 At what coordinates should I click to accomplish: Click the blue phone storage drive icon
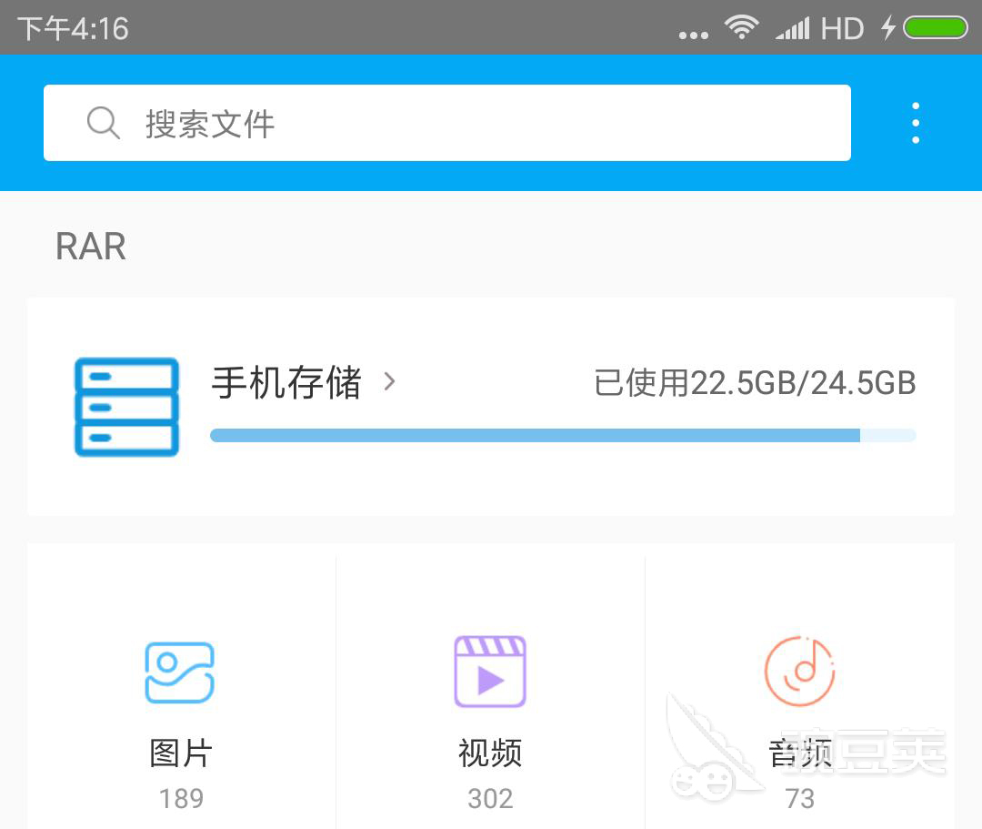click(x=125, y=406)
